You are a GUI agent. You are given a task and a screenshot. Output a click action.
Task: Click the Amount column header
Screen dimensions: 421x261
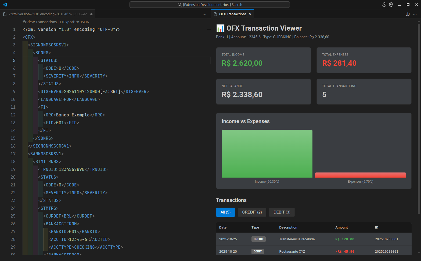click(341, 227)
